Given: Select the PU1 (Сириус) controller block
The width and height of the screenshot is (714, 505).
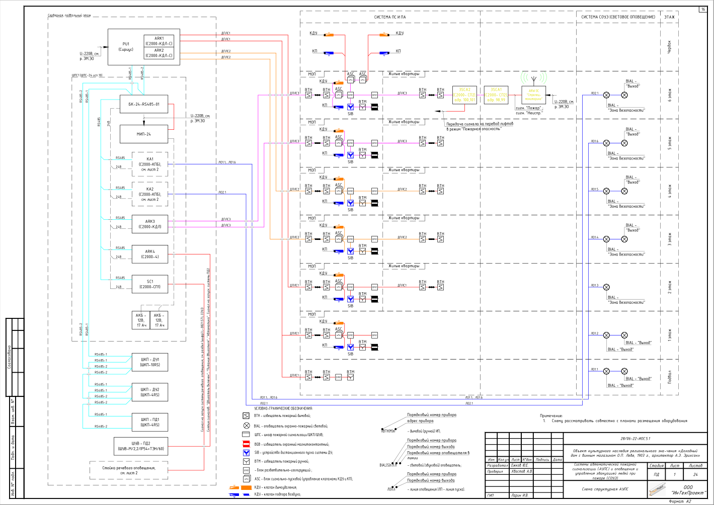Looking at the screenshot, I should point(144,47).
